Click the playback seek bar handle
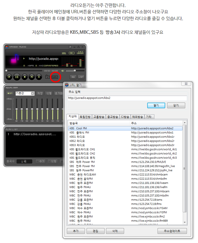The image size is (198, 243). [6, 71]
